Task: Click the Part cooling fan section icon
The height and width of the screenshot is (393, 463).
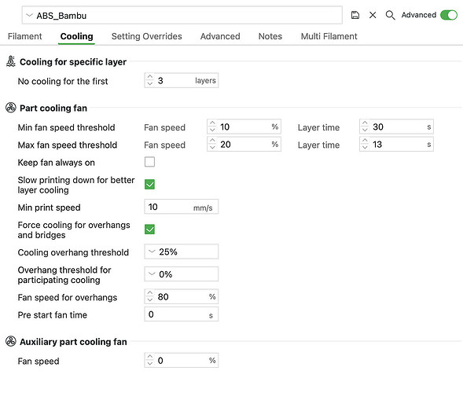Action: (x=11, y=108)
